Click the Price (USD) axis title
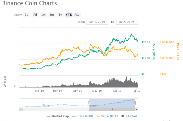Screen dimensions: 183x121 coord(154,51)
